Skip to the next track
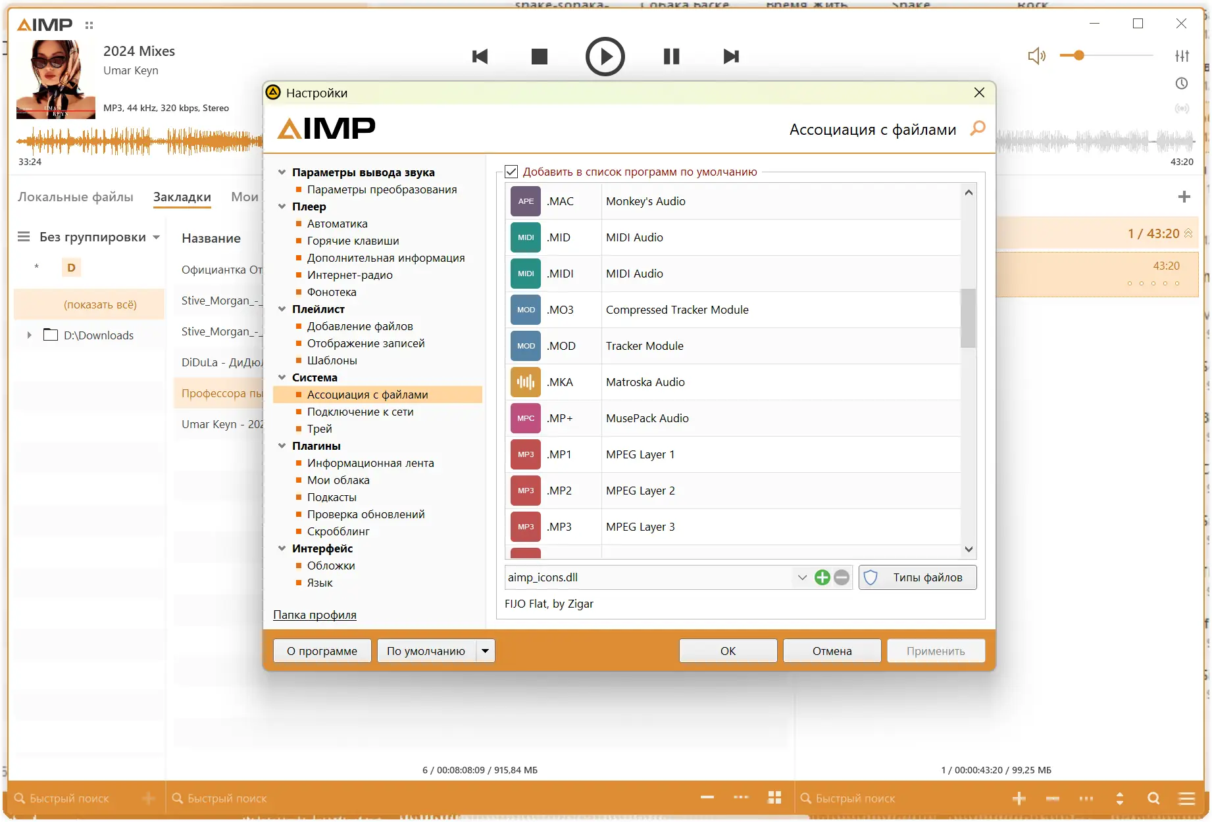1212x822 pixels. [x=731, y=57]
